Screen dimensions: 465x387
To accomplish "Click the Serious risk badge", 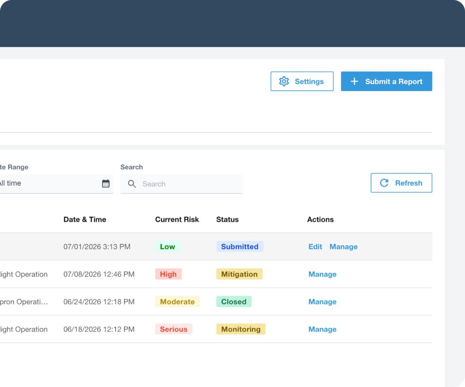I will 174,329.
